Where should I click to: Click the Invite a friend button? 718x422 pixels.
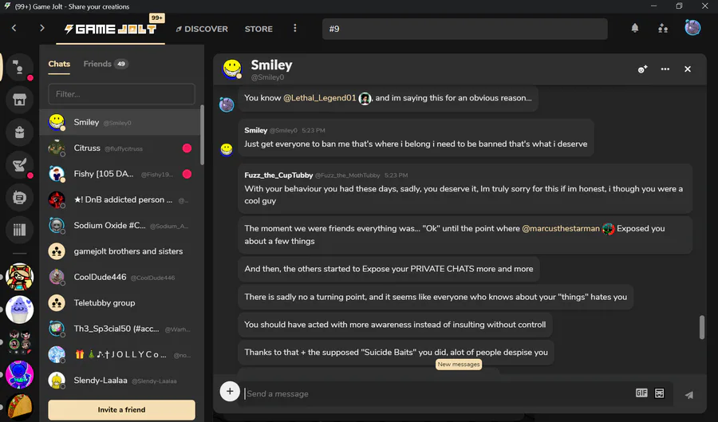[121, 410]
